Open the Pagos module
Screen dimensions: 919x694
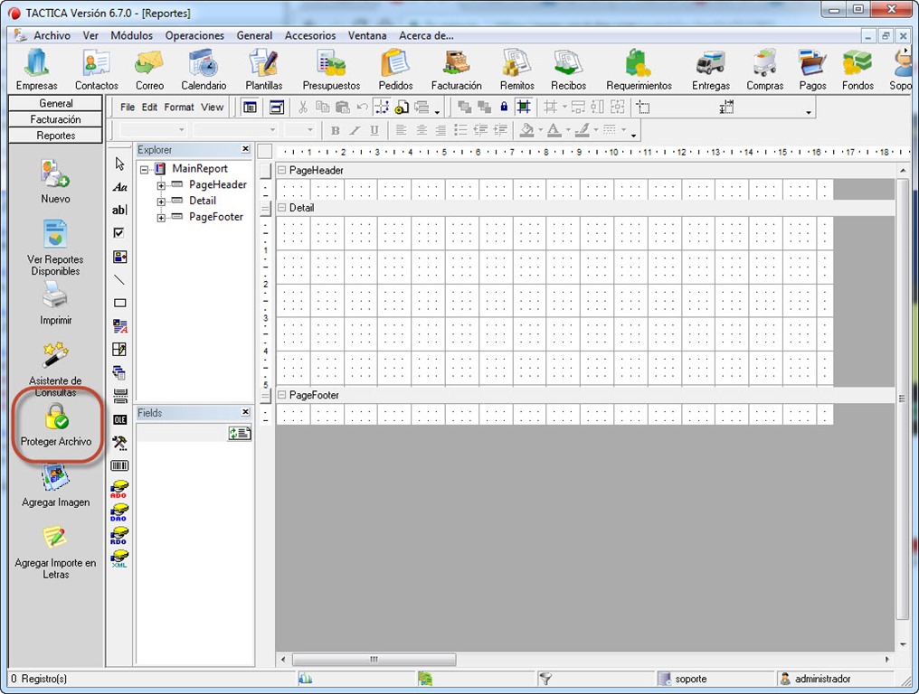coord(812,69)
